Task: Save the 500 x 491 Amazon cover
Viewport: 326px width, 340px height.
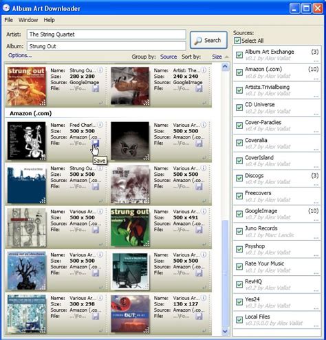Action: [199, 230]
